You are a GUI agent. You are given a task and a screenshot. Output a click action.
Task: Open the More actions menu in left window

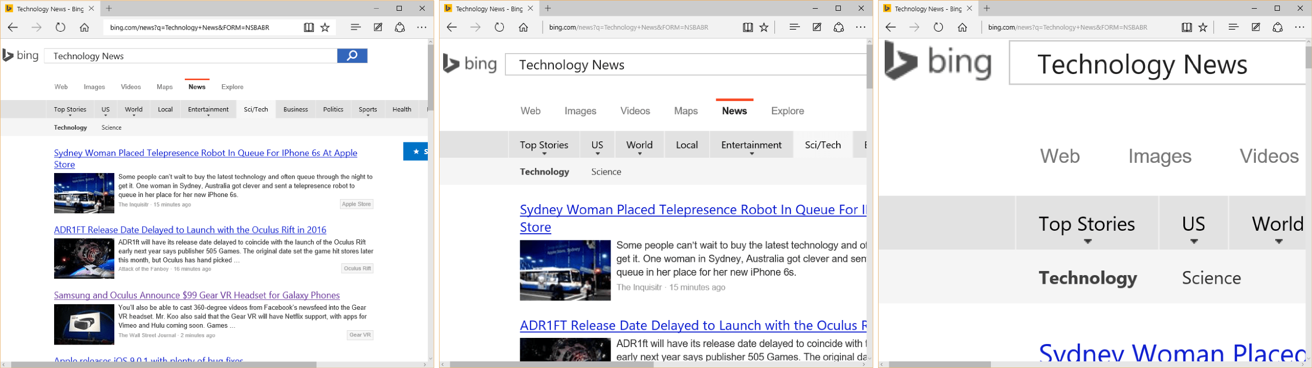coord(422,28)
